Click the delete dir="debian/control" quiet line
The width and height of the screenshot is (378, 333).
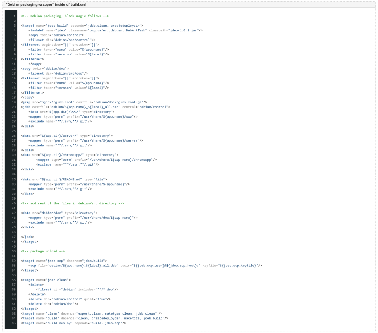(x=70, y=299)
